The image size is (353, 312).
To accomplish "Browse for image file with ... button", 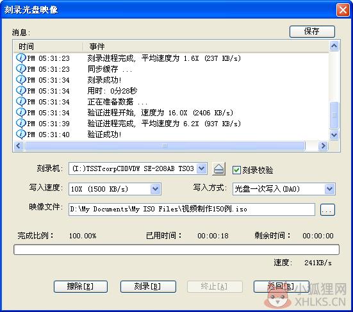I will pyautogui.click(x=327, y=209).
